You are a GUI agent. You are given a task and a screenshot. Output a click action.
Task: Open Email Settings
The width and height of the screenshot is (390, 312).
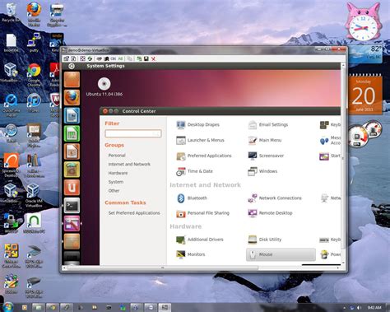267,124
